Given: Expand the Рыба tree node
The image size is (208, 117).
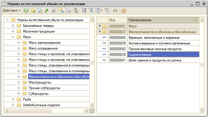Looking at the screenshot, I should click(13, 99).
